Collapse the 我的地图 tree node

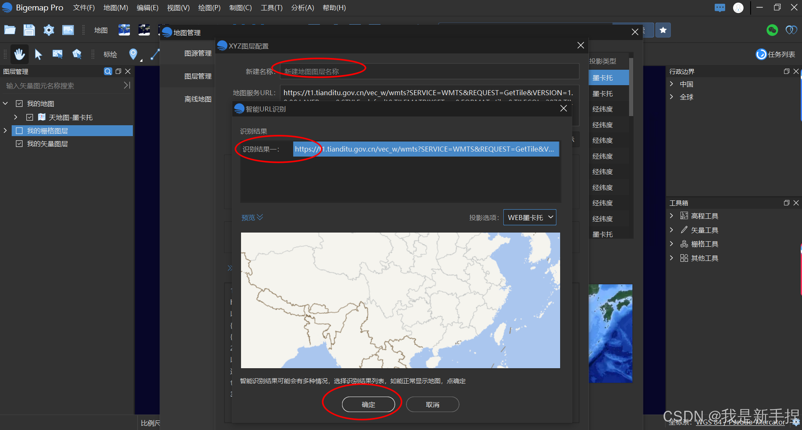click(5, 104)
